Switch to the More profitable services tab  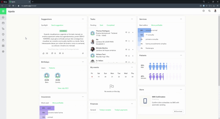click(157, 25)
